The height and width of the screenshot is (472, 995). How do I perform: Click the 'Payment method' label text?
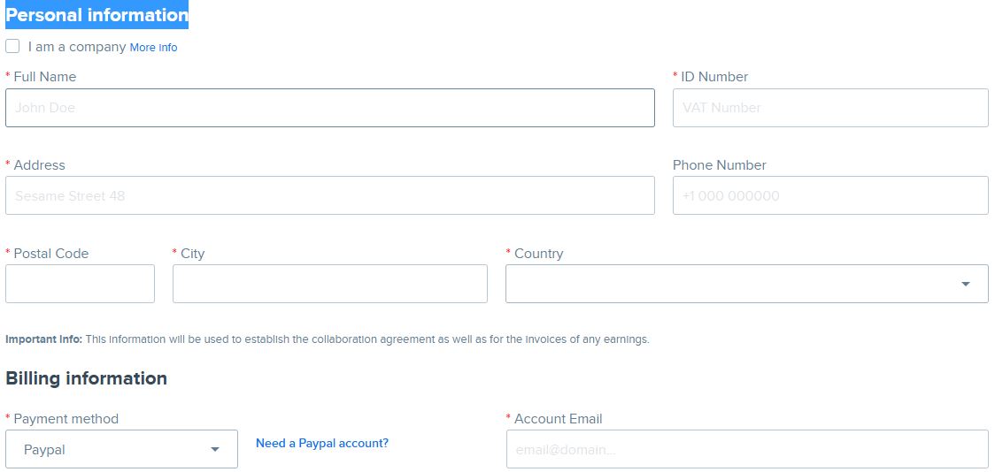[x=66, y=419]
